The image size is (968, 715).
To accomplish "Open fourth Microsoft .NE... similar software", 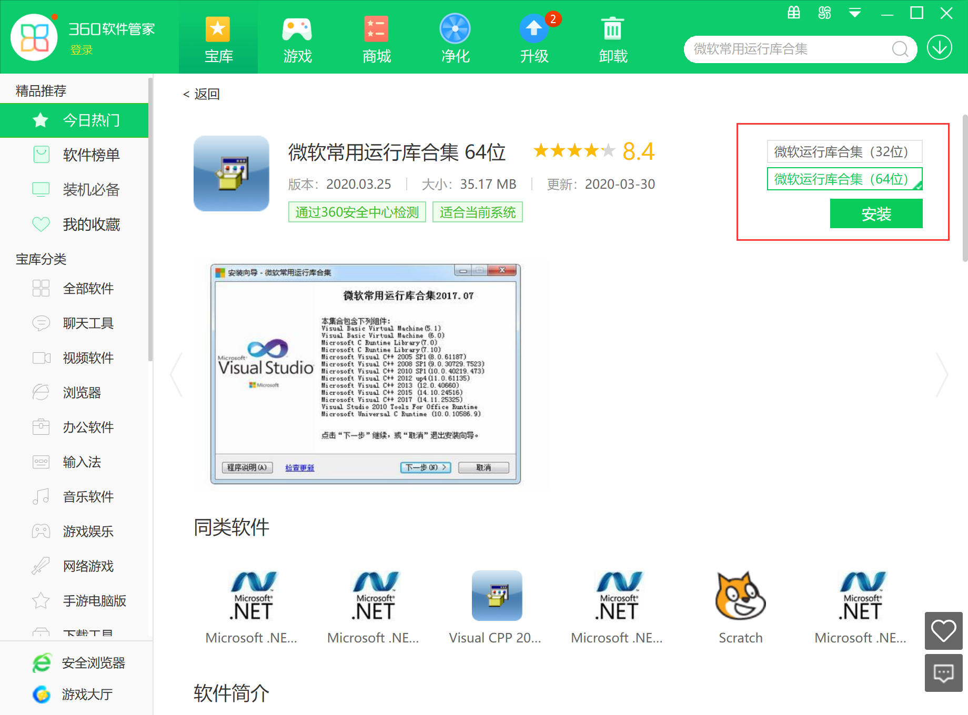I will 618,608.
